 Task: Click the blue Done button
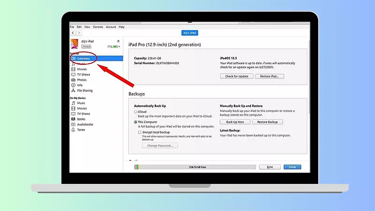292,167
